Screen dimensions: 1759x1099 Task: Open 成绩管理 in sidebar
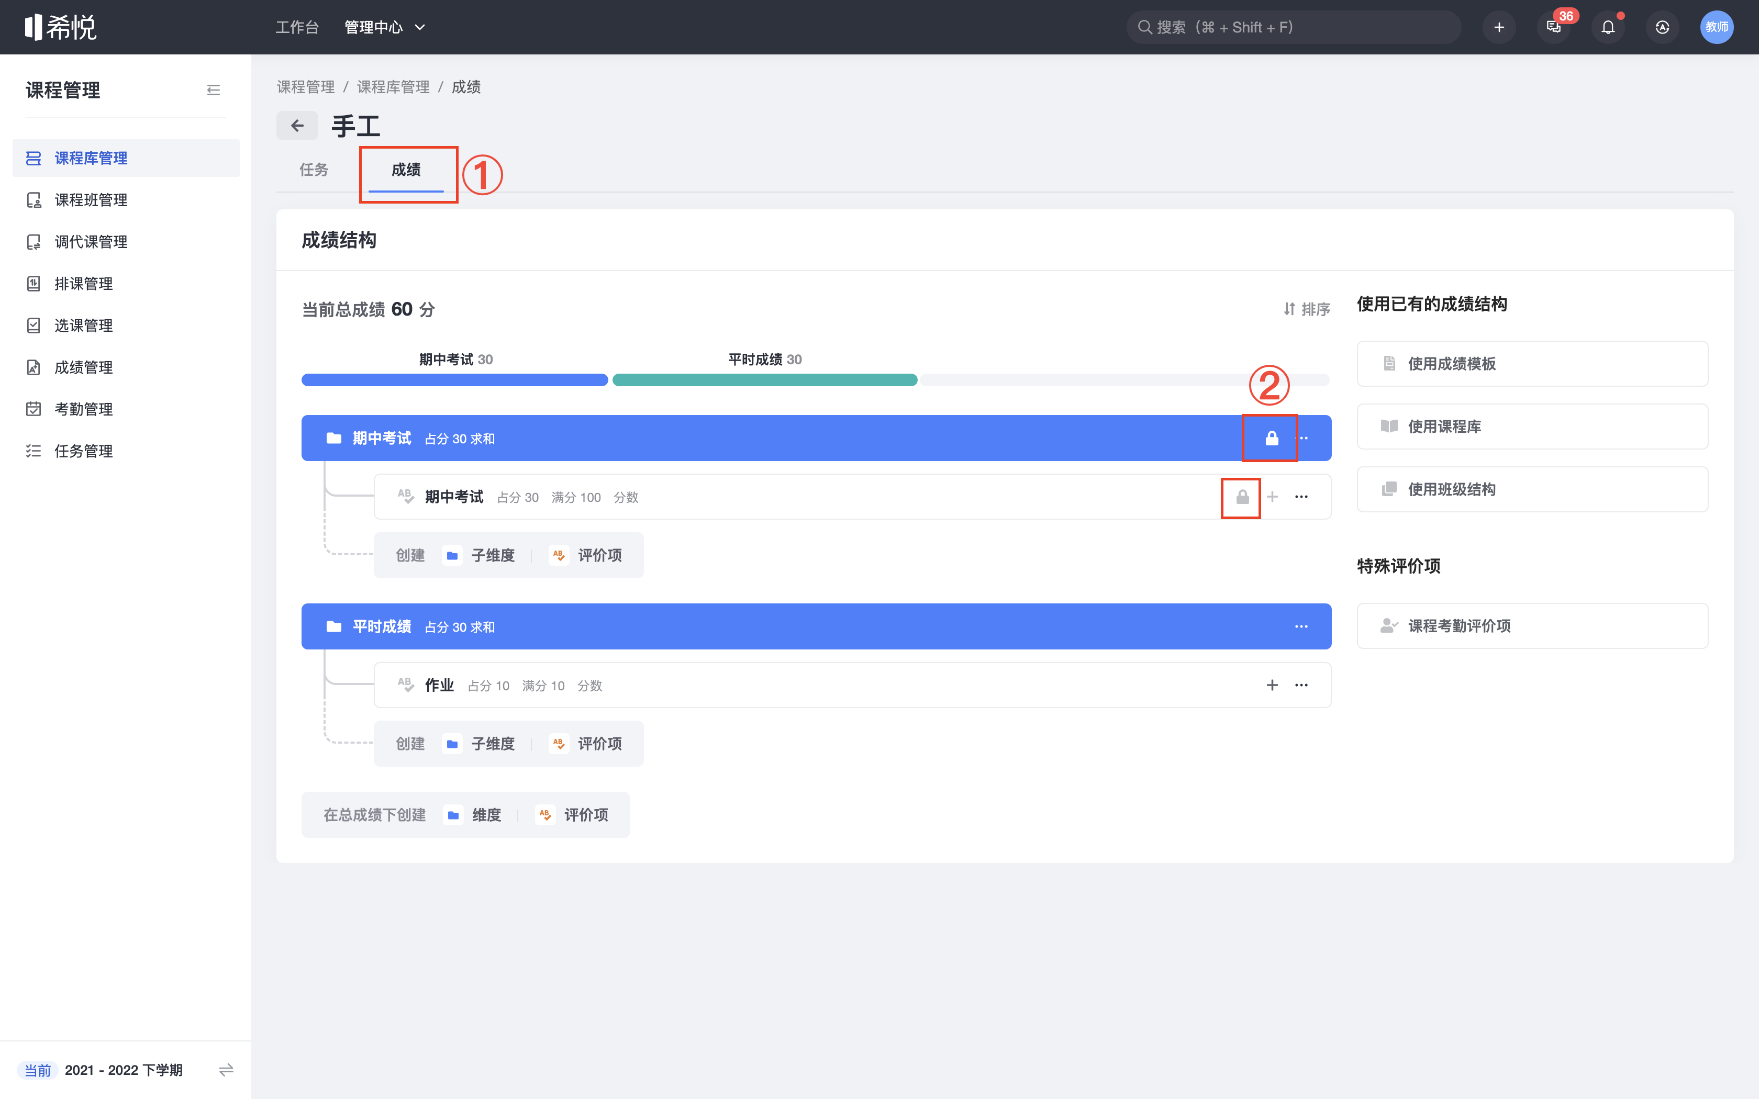click(126, 367)
